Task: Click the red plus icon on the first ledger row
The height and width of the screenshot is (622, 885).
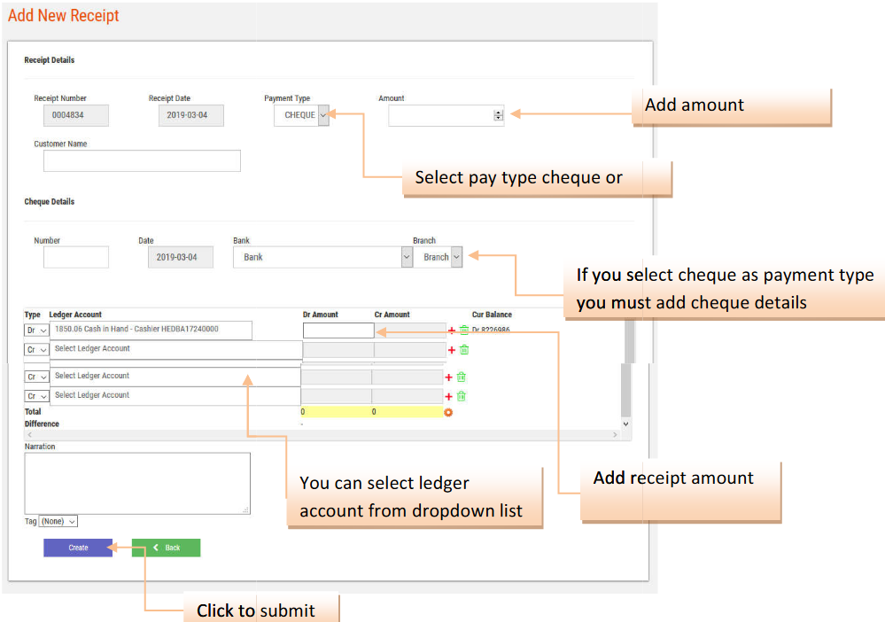Action: (452, 330)
